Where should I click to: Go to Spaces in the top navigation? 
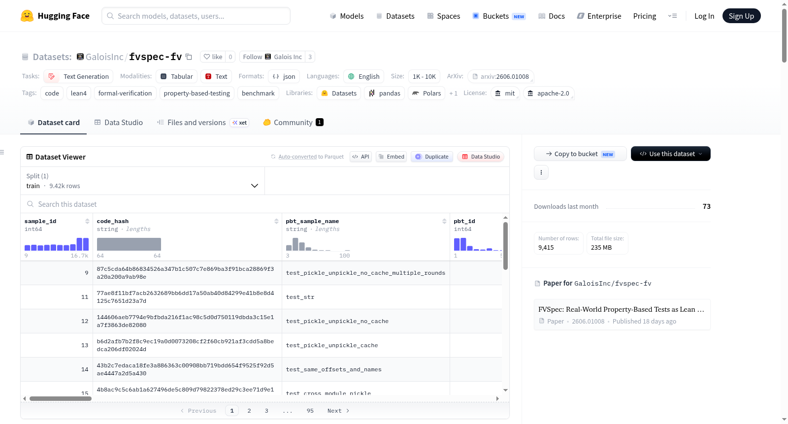(443, 16)
